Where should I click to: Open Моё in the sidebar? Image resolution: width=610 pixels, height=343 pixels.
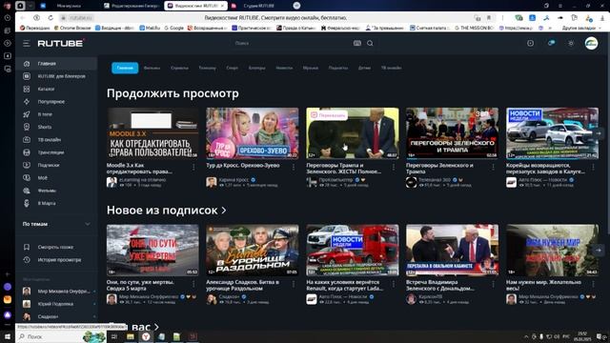56,178
